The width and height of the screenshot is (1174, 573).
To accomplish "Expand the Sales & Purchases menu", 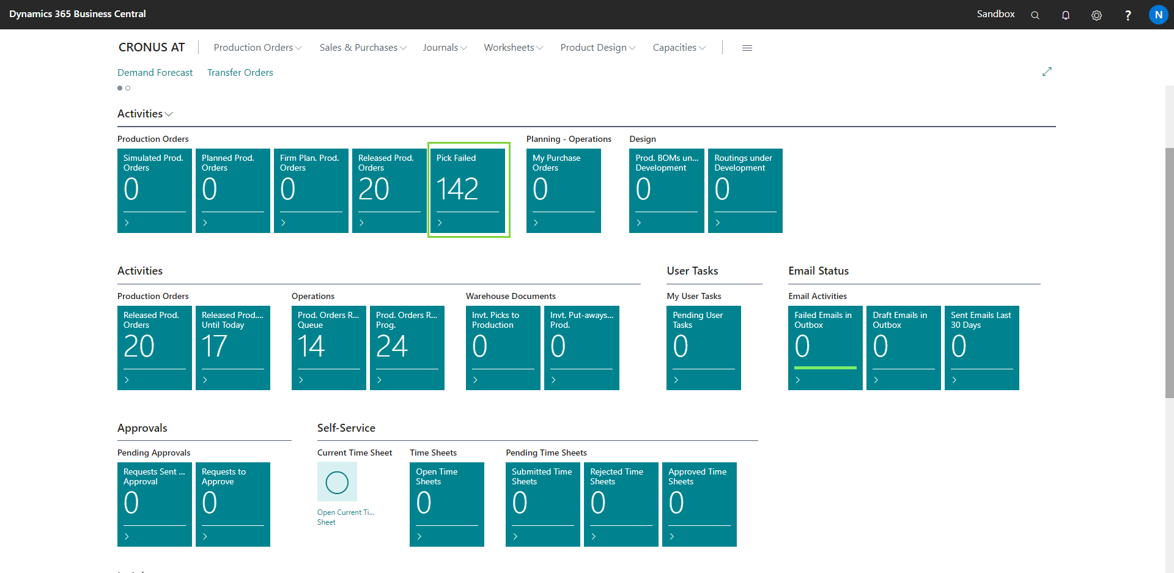I will click(363, 48).
